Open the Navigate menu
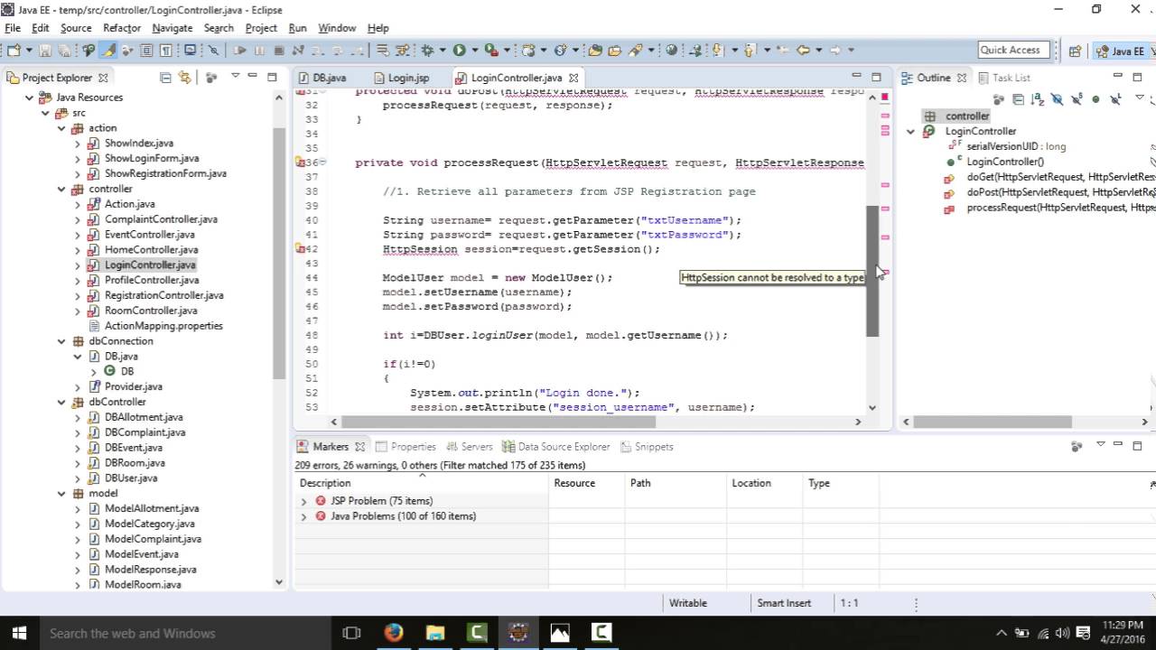1156x650 pixels. [x=172, y=28]
